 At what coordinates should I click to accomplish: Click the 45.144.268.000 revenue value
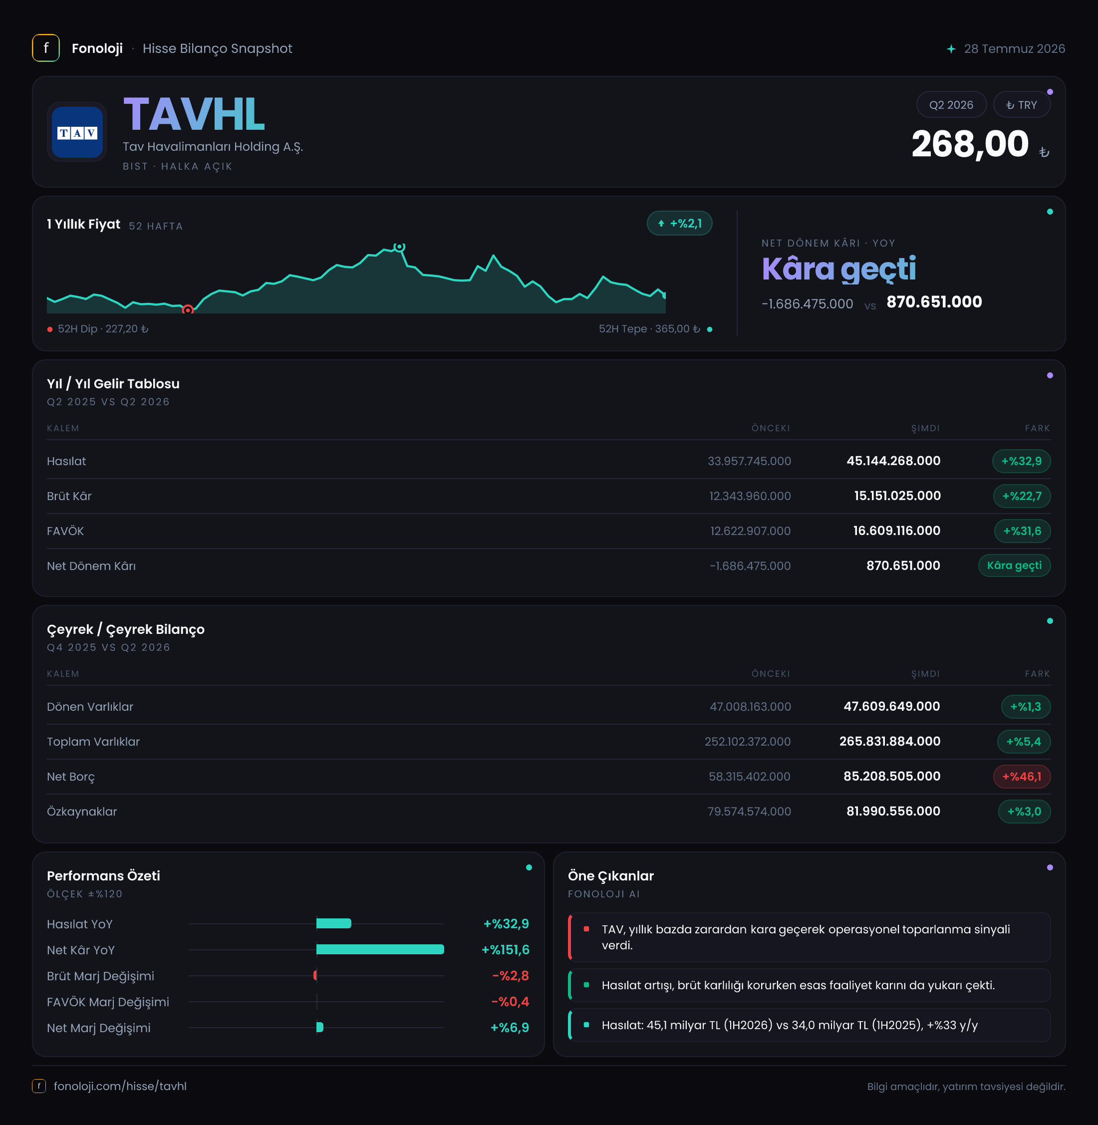pyautogui.click(x=893, y=461)
